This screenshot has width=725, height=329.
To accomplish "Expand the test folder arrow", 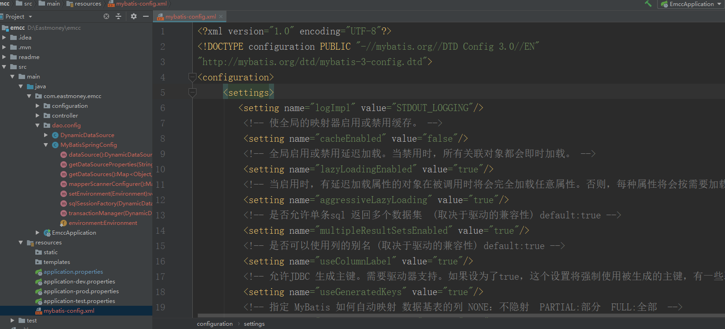I will click(x=13, y=321).
